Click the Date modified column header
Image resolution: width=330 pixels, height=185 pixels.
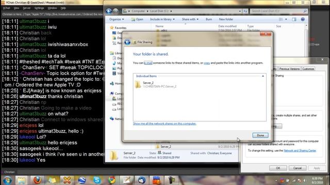[227, 26]
